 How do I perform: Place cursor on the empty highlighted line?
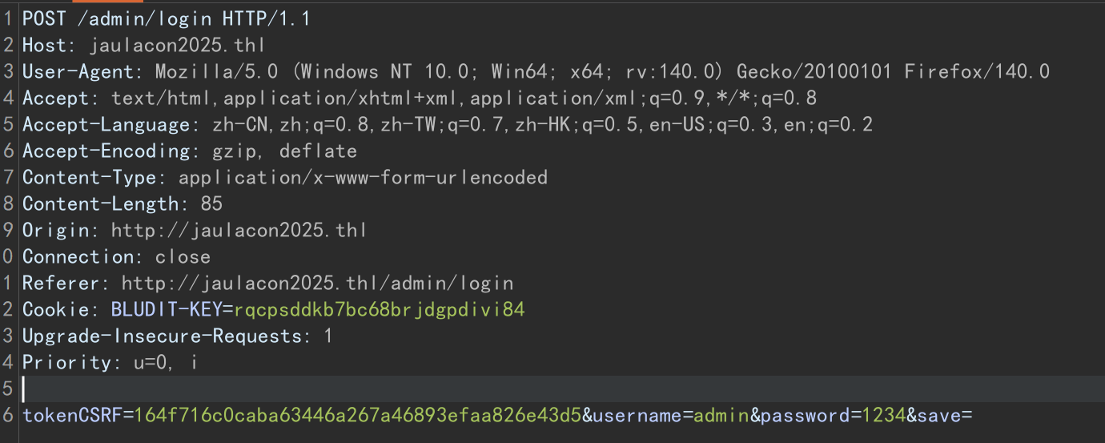pyautogui.click(x=561, y=389)
